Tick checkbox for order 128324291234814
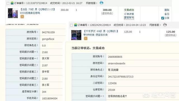This screenshot has height=101, width=179. [71, 25]
